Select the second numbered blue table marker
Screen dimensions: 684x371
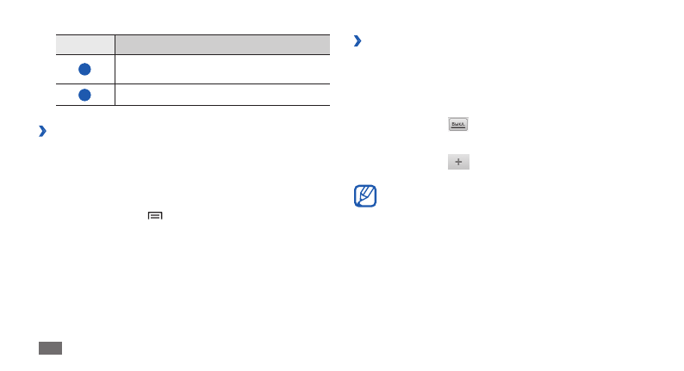[x=85, y=95]
